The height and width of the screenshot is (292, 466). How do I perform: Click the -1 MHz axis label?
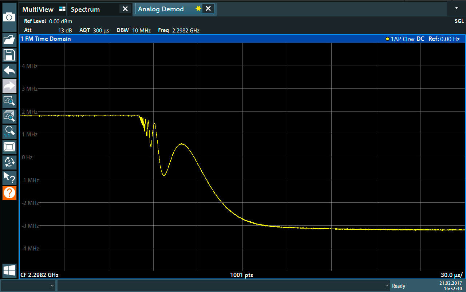pos(29,180)
